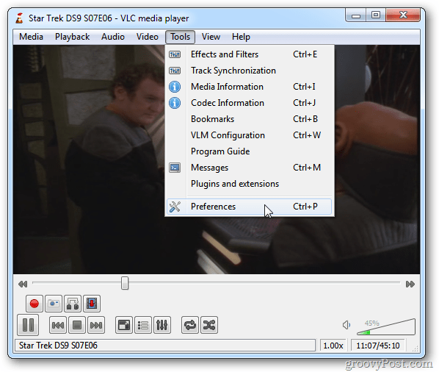Viewport: 439px width, 372px height.
Task: Click the frame by frame icon
Action: (x=92, y=304)
